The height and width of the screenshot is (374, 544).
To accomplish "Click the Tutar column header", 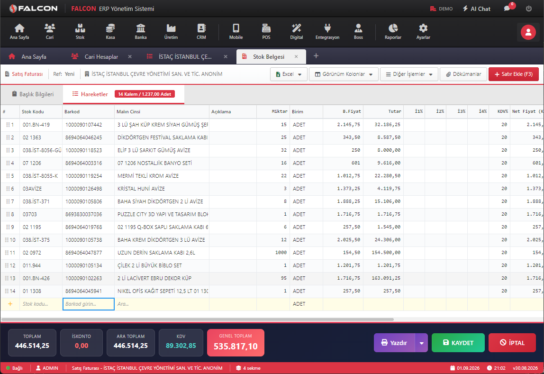I will (383, 112).
